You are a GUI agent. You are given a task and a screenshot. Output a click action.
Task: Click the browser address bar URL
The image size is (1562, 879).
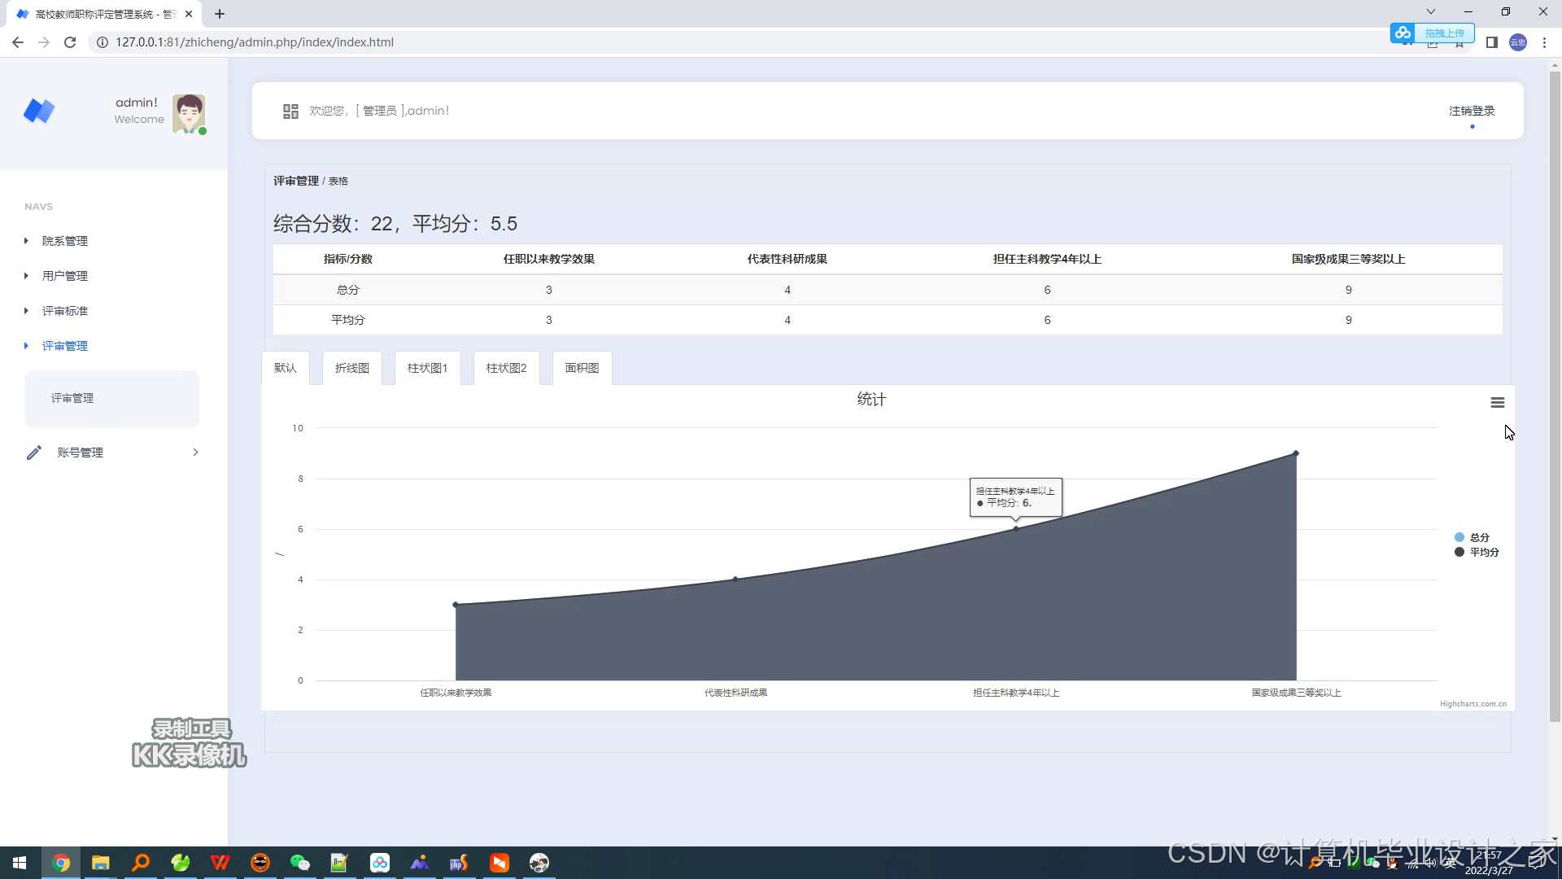click(x=254, y=42)
